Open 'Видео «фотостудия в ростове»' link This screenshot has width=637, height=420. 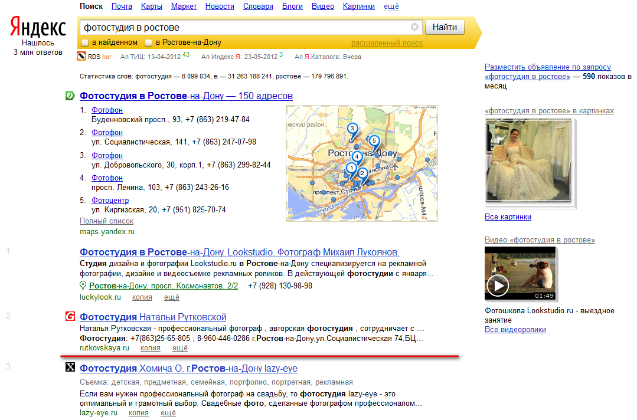pyautogui.click(x=540, y=240)
